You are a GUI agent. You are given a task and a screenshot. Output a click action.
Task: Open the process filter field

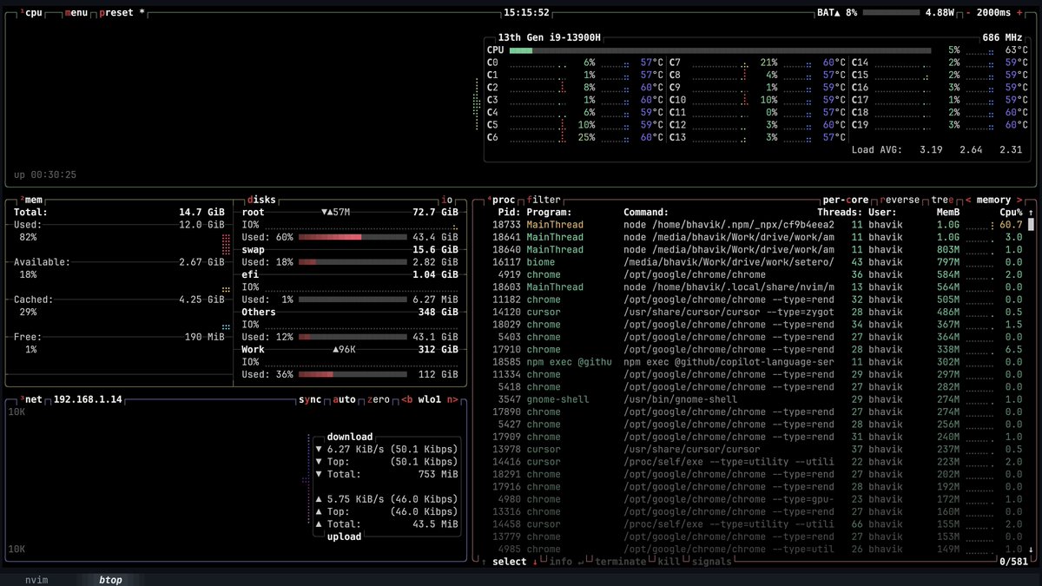[x=544, y=200]
